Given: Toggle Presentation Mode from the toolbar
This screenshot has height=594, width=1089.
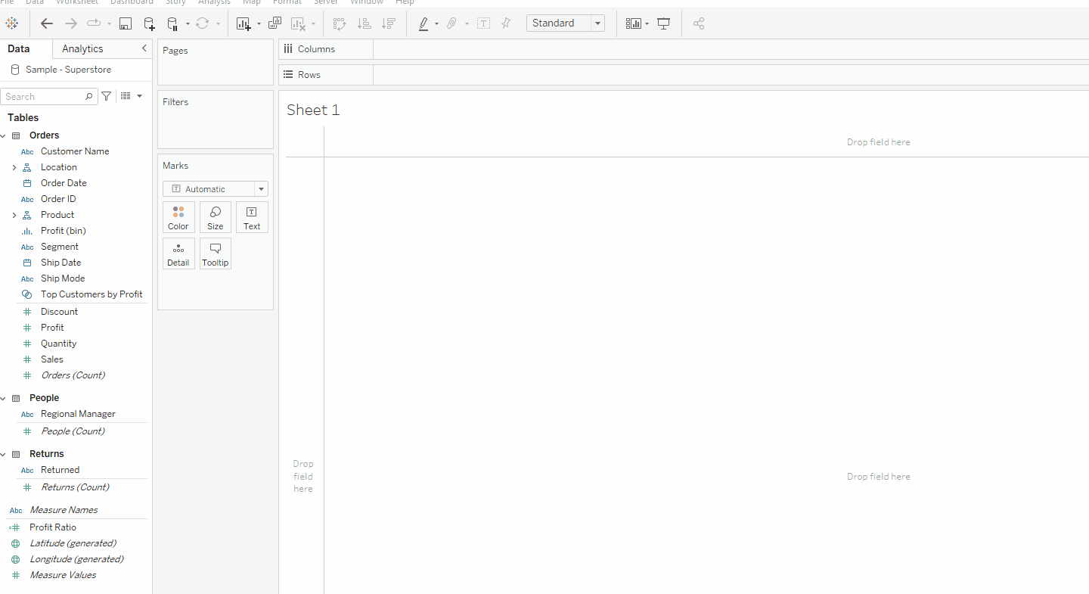Looking at the screenshot, I should tap(664, 23).
